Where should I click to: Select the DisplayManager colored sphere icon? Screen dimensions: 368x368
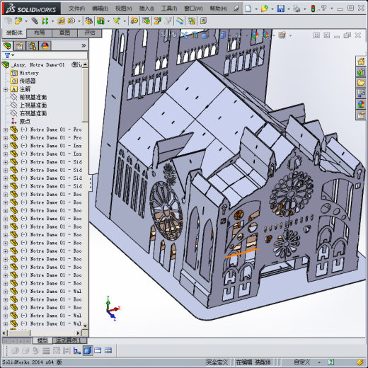coord(45,46)
